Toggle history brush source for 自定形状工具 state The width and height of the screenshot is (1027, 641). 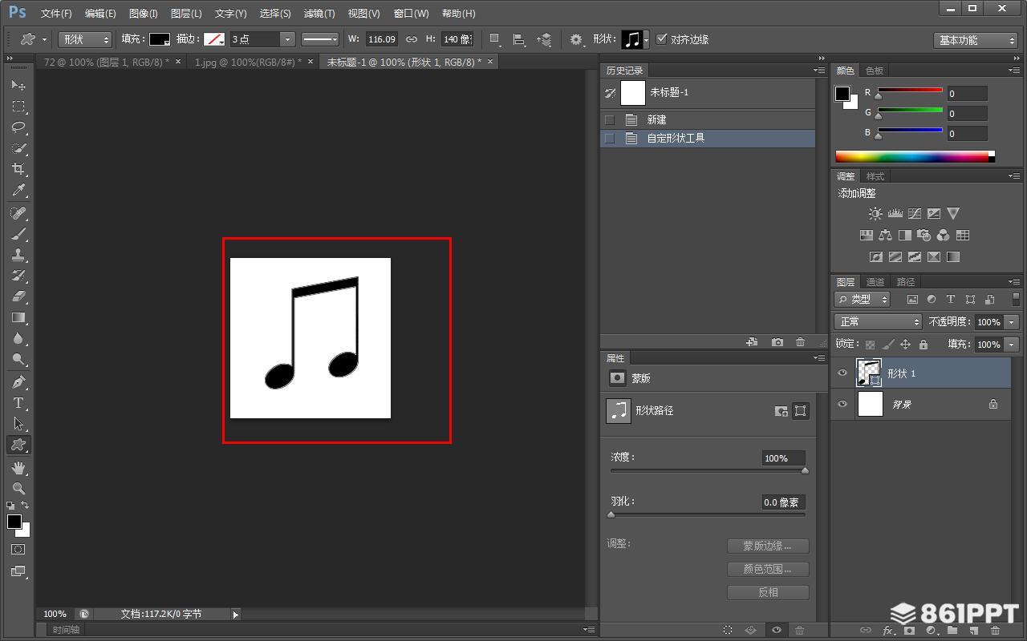[610, 138]
